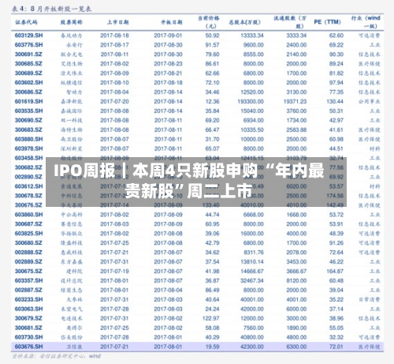Click listing date 2017-08-18
This screenshot has height=364, width=394.
coord(114,36)
